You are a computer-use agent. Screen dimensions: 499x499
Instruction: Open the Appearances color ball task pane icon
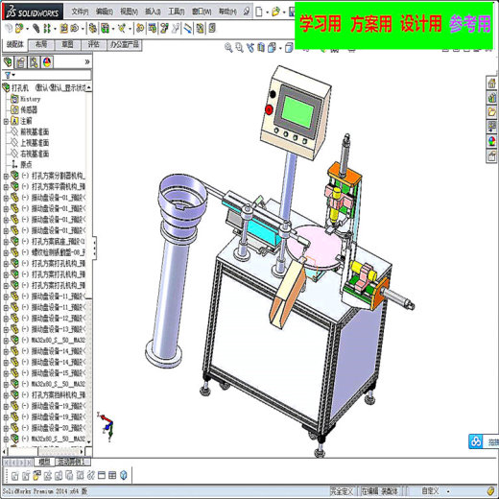491,141
